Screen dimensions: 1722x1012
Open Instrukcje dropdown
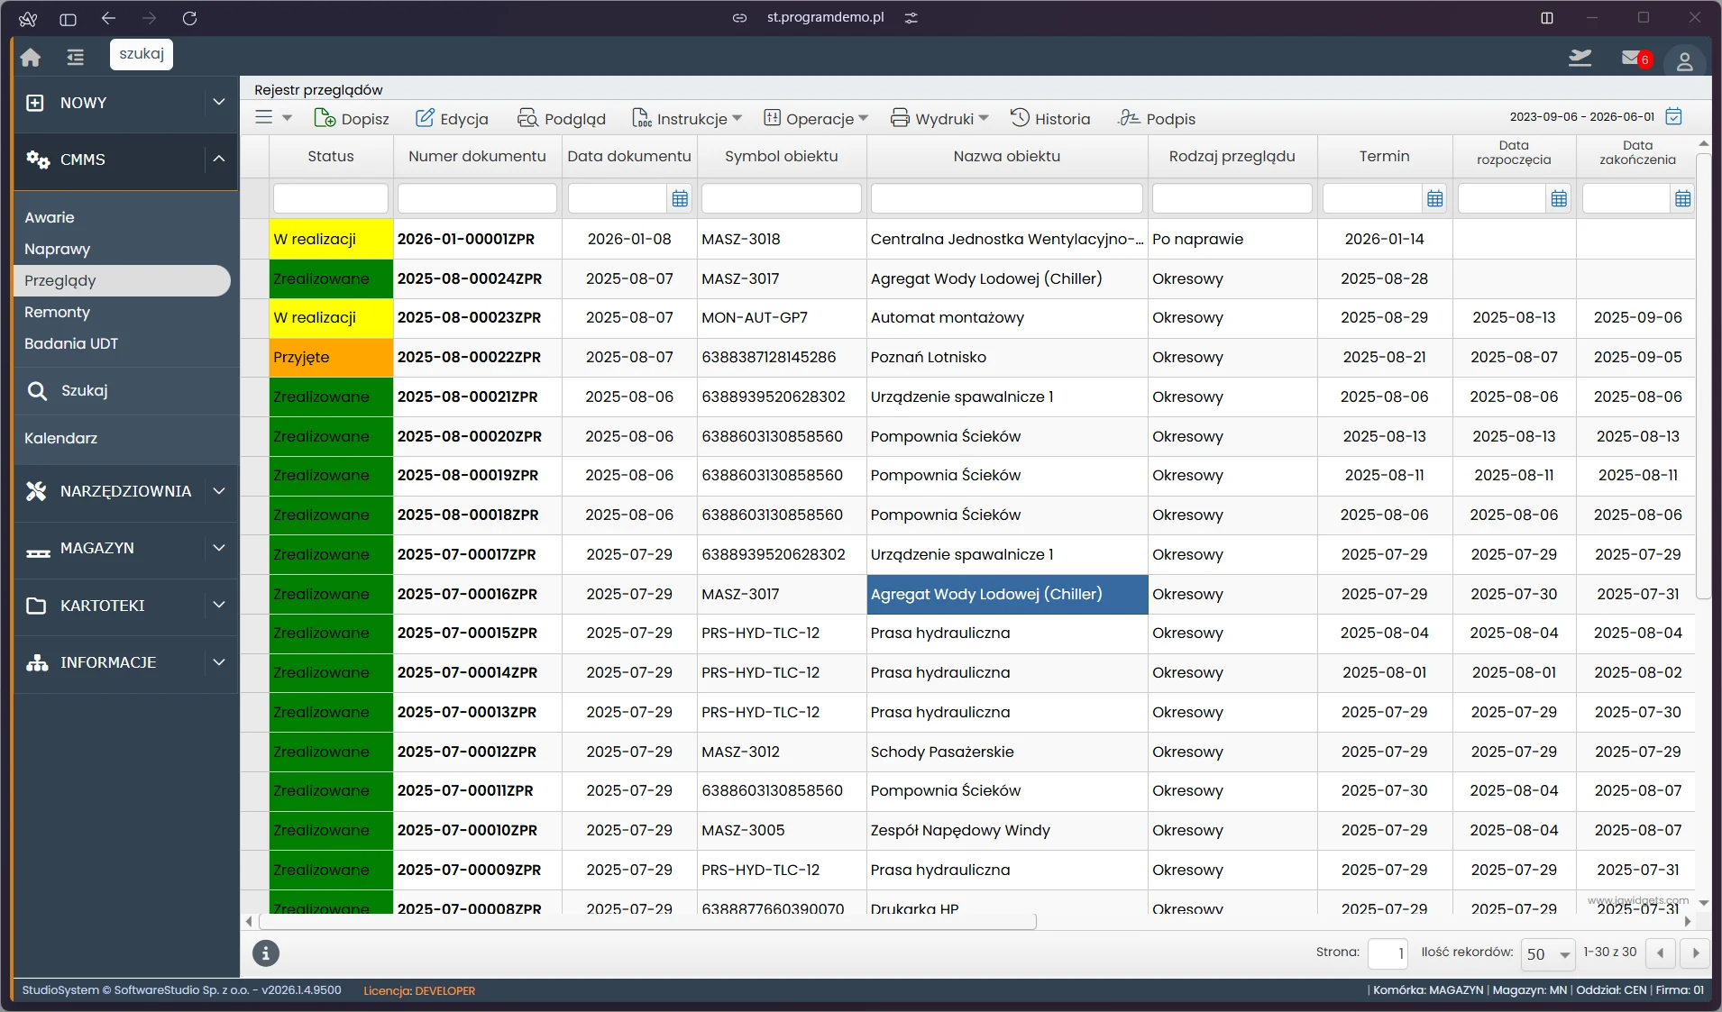click(687, 118)
